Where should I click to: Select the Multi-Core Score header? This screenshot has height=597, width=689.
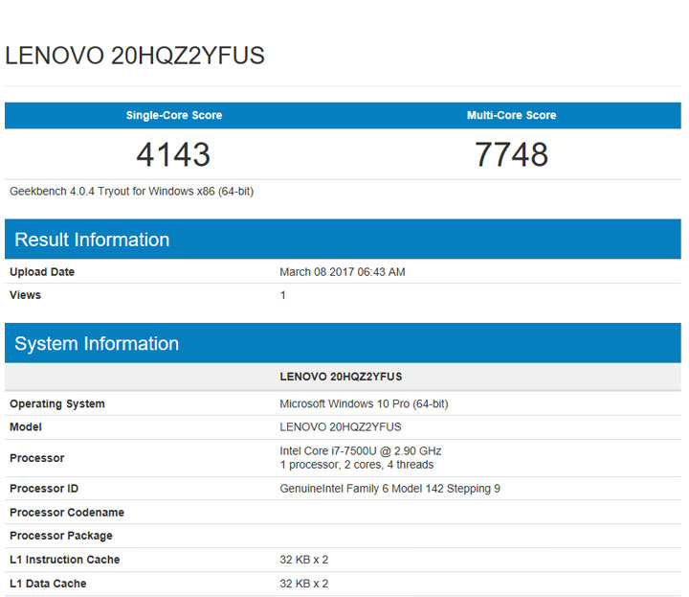click(x=511, y=115)
